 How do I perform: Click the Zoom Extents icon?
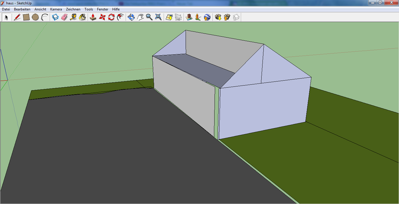(x=158, y=17)
